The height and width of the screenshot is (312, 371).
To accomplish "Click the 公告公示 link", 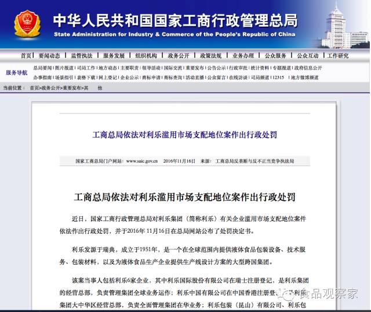I will coord(216,68).
